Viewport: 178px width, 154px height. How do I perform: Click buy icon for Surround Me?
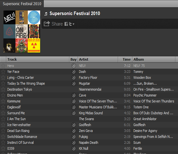[x=73, y=113]
